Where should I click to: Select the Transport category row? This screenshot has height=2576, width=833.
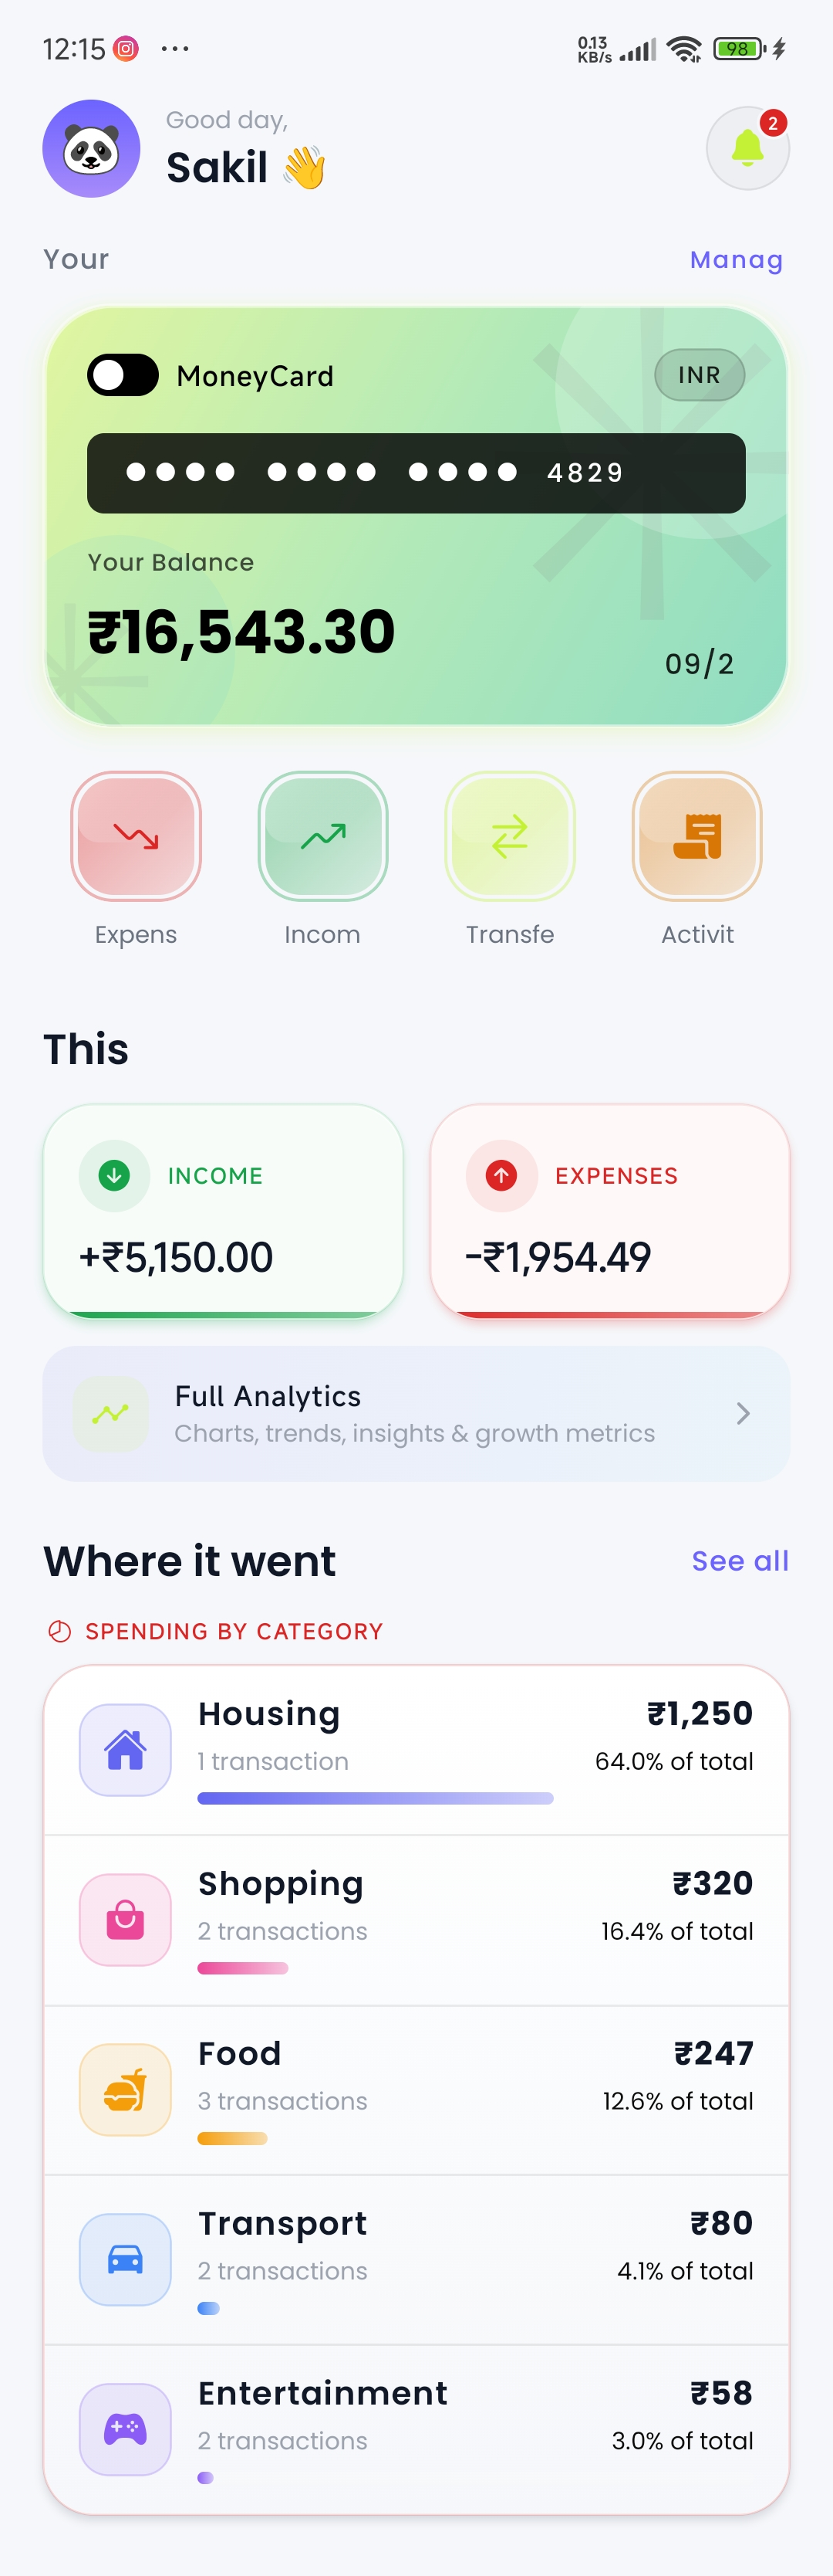(x=416, y=2260)
